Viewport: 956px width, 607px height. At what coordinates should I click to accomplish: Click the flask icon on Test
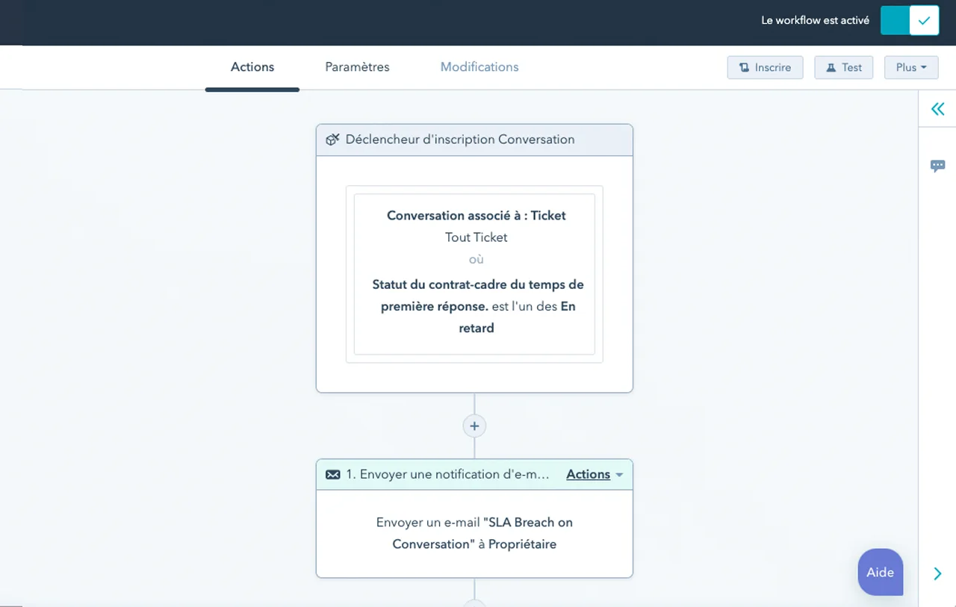831,67
